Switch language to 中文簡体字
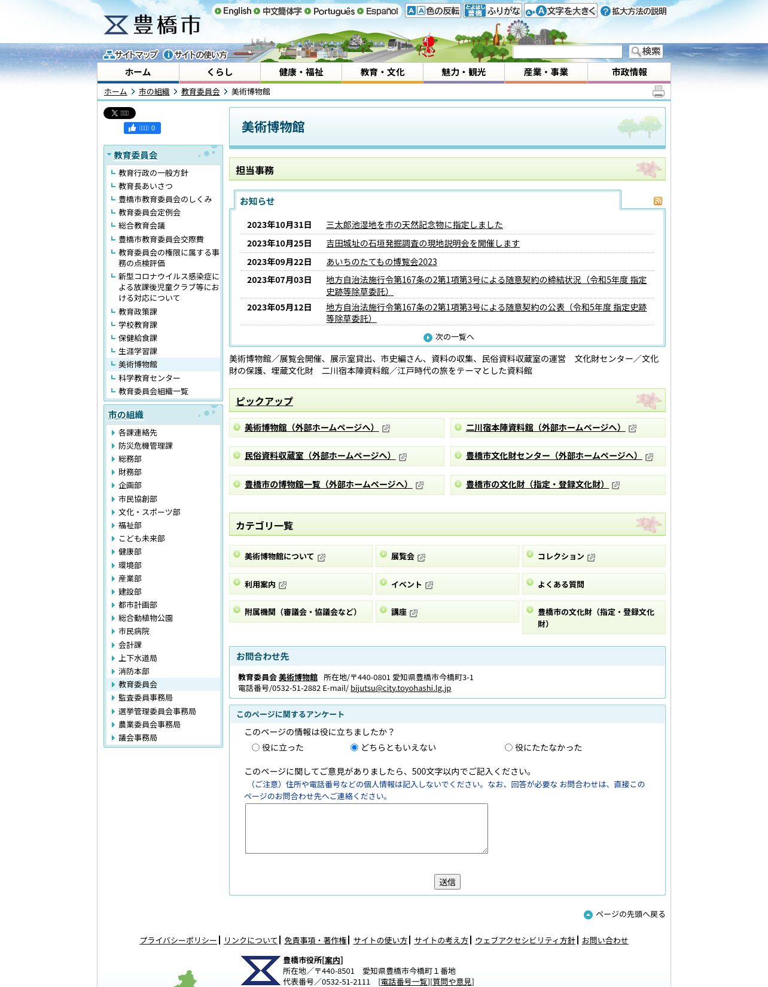Viewport: 768px width, 987px height. pos(278,11)
